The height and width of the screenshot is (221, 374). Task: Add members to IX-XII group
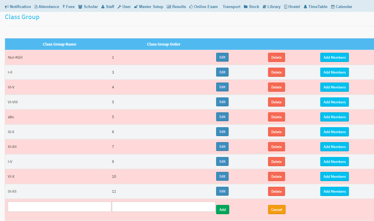click(334, 192)
